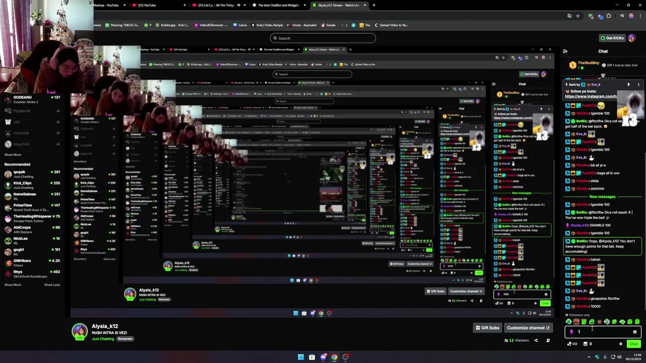Send the message with the green Chat button
The width and height of the screenshot is (646, 363).
coord(633,344)
